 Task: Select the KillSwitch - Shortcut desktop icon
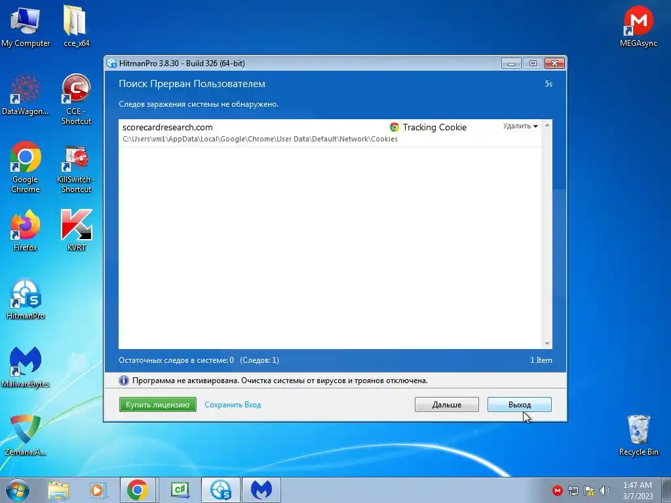[76, 169]
